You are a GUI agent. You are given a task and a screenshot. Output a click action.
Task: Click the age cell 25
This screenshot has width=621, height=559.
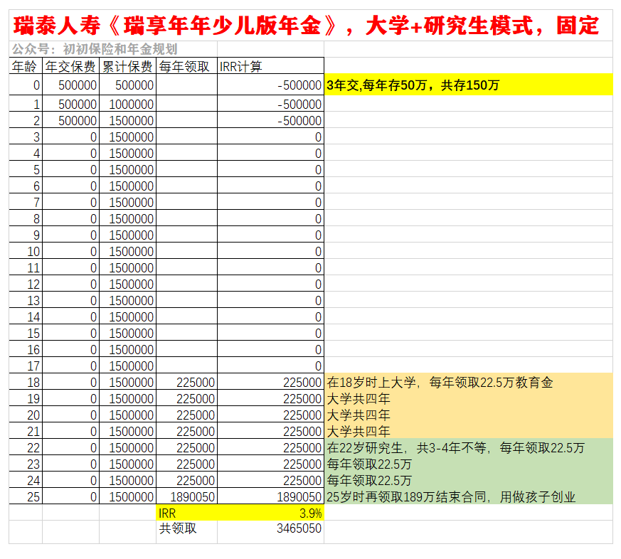(x=26, y=496)
